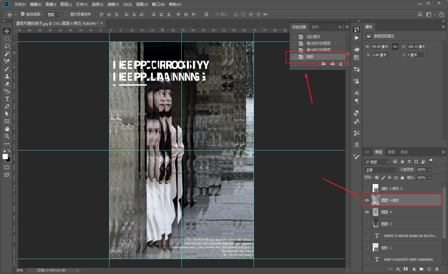Expand the History panel with double arrows
Screen dimensions: 448x274
[x=340, y=27]
